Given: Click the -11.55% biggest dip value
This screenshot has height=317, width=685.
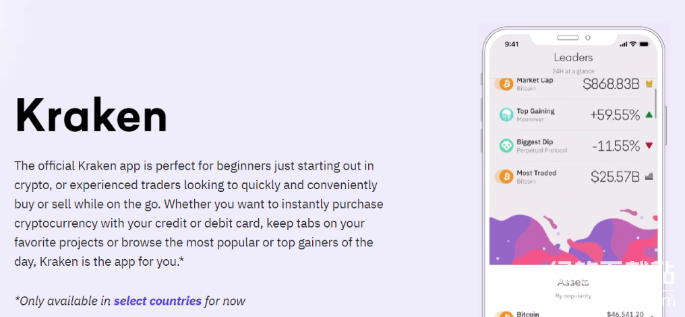Looking at the screenshot, I should coord(616,145).
